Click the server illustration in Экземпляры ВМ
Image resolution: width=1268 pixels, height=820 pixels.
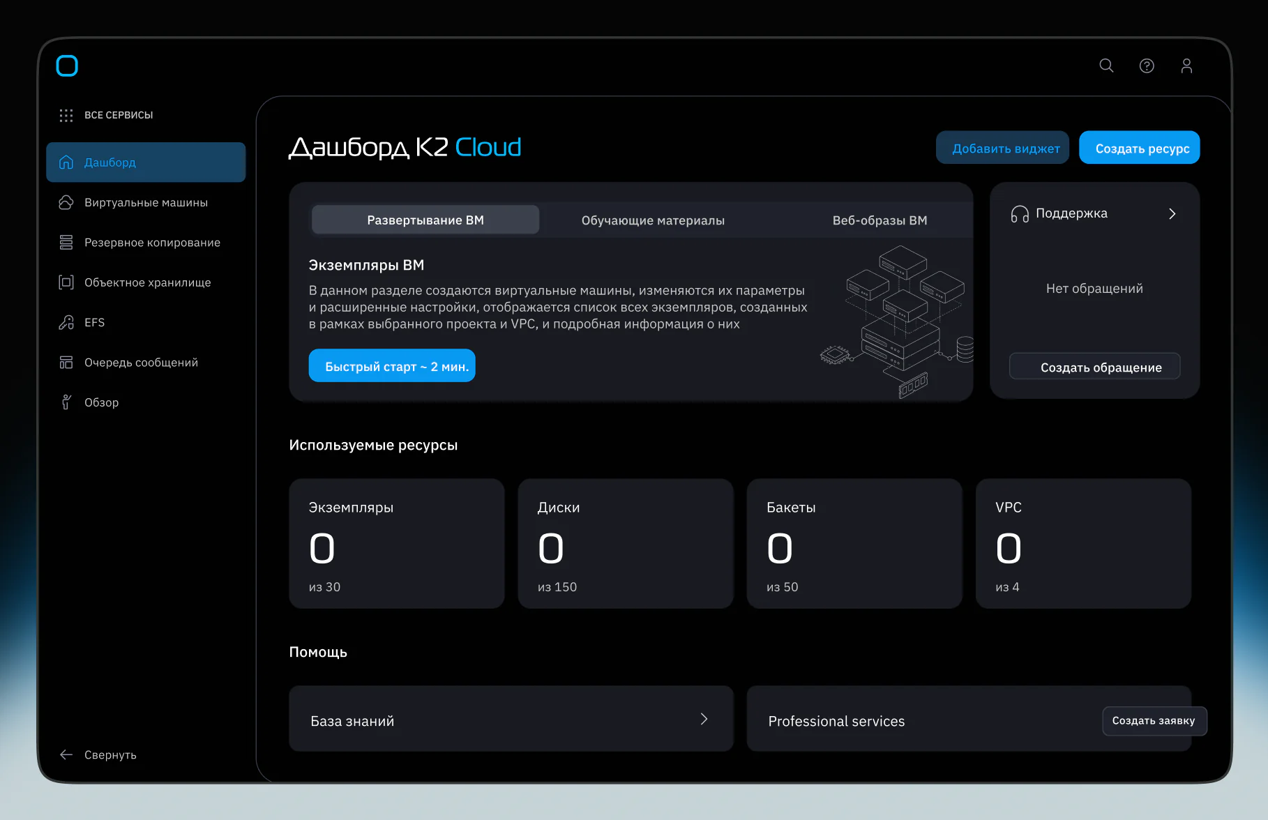tap(898, 321)
